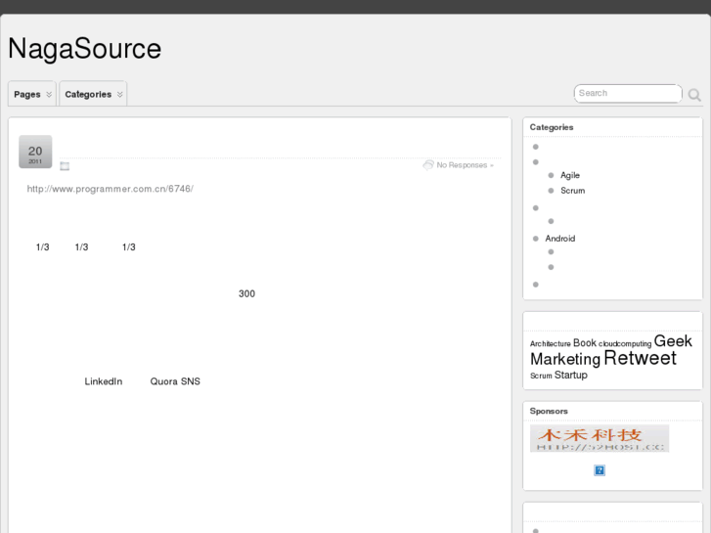Click the Geek tag

[673, 340]
